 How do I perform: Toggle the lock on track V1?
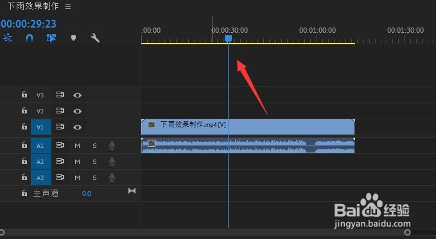24,127
